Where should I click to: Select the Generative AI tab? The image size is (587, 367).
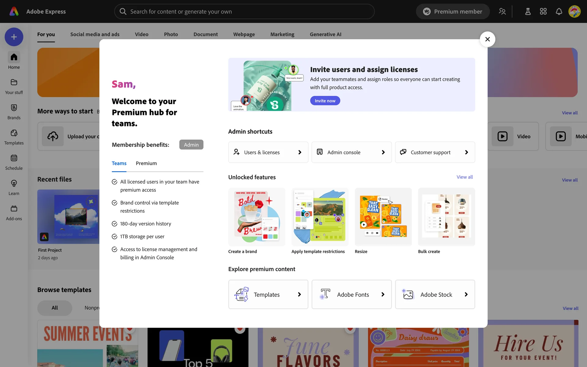(x=325, y=34)
